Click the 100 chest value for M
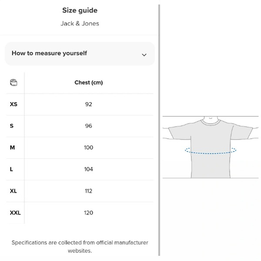Viewport: 261px width, 261px height. (x=88, y=148)
